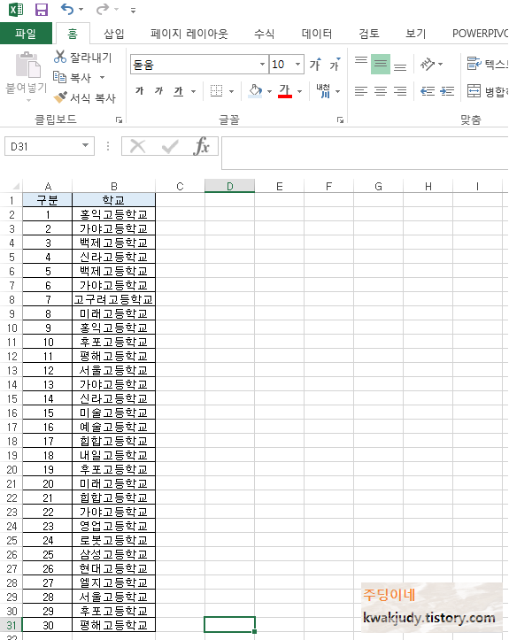Apply red font color

284,90
